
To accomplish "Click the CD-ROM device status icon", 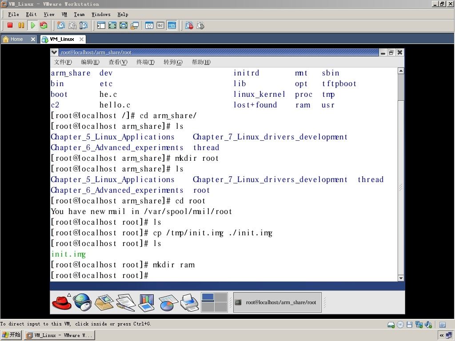I will 400,325.
